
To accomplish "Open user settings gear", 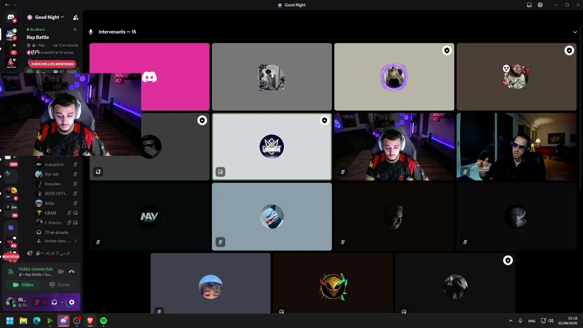I will (72, 302).
